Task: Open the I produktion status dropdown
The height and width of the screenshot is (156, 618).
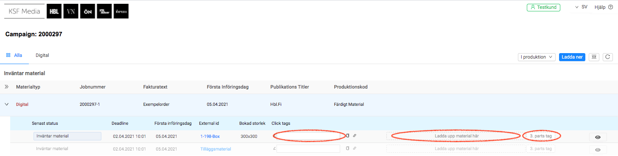Action: [x=537, y=57]
